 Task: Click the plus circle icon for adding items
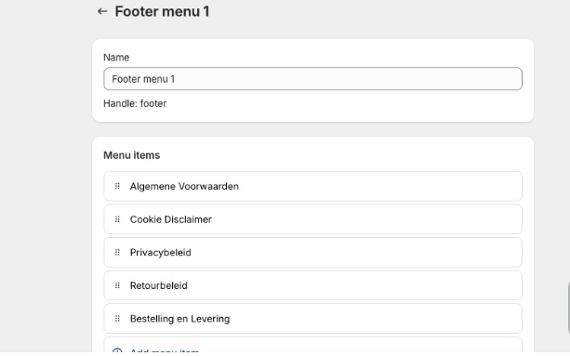pos(117,351)
